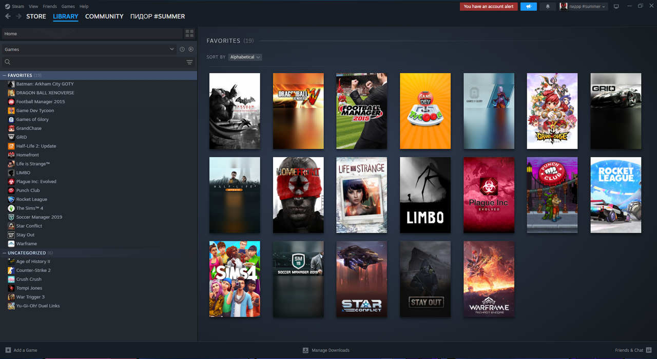
Task: Click the Add a Game plus icon
Action: point(8,350)
